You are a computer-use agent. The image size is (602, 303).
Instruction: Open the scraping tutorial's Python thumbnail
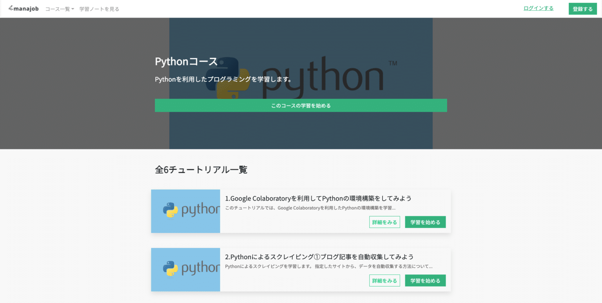[x=185, y=269]
